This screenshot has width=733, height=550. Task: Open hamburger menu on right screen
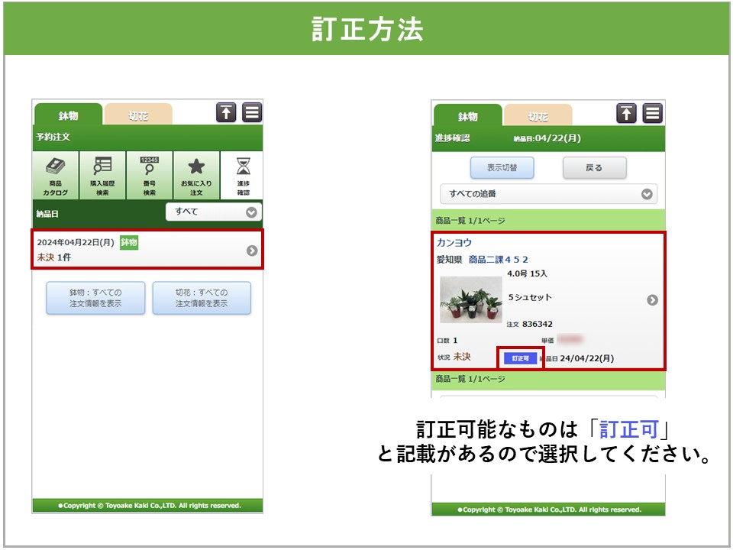coord(652,113)
